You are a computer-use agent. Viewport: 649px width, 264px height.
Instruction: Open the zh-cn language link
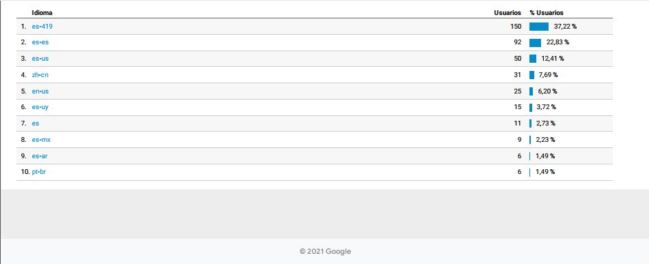click(x=40, y=75)
